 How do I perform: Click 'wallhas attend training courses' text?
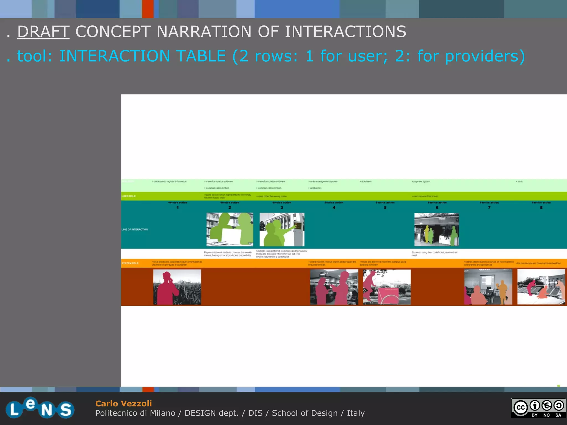[489, 263]
